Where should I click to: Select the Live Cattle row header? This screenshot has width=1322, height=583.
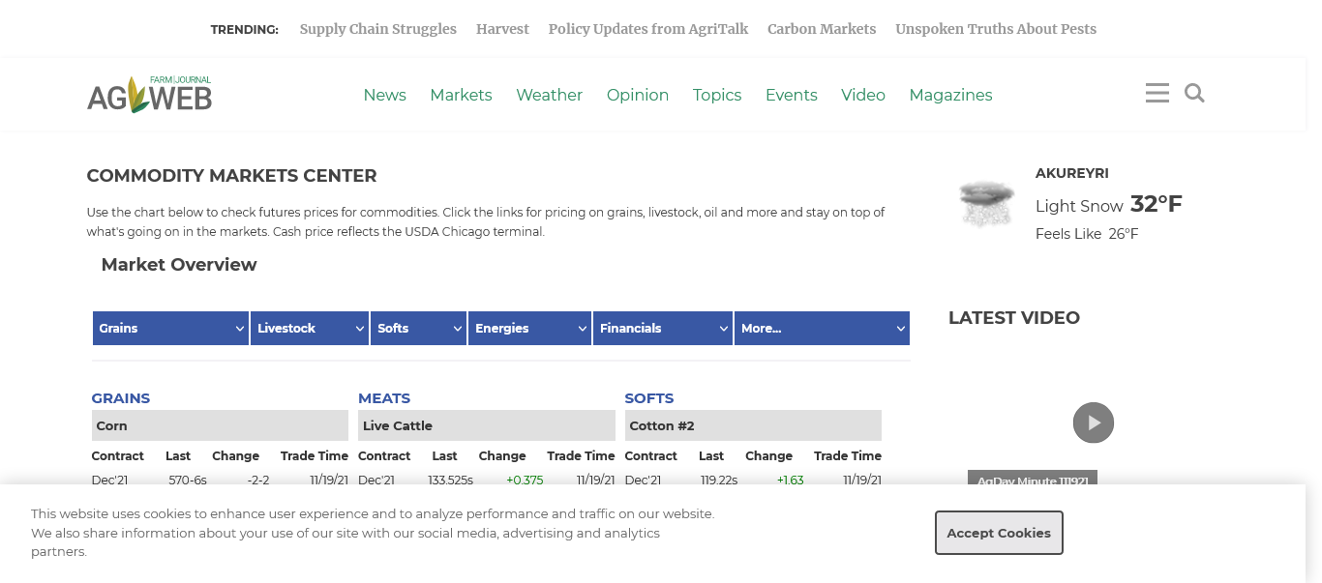[x=486, y=425]
